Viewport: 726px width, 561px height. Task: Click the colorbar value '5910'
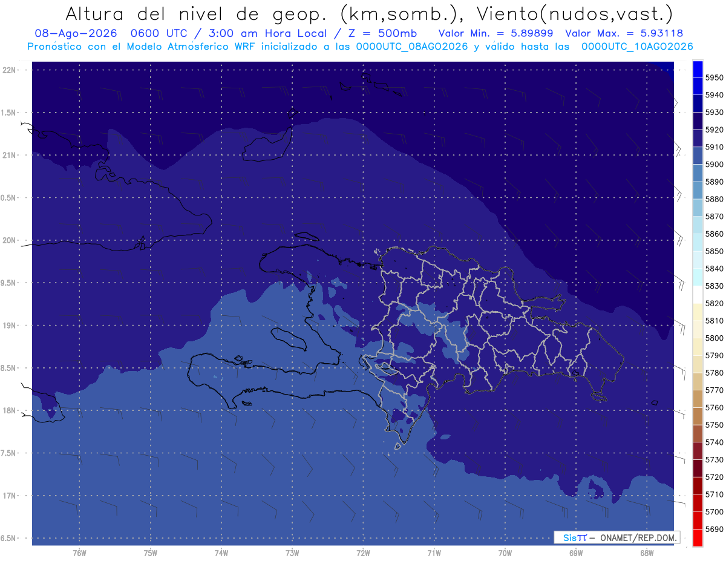pos(715,147)
